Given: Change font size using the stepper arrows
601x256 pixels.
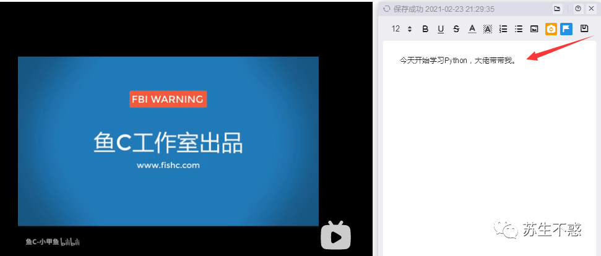Looking at the screenshot, I should tap(410, 29).
